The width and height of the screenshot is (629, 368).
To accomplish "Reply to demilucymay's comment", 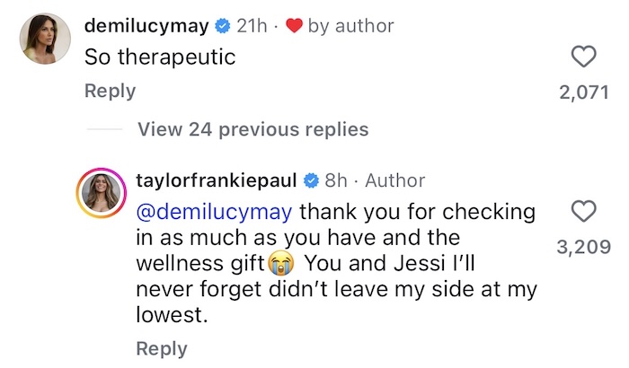I will [110, 91].
